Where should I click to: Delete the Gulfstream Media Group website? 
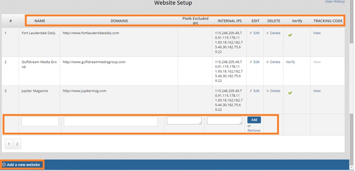pyautogui.click(x=273, y=62)
